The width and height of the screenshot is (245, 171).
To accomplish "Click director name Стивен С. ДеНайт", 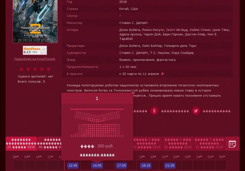I will pyautogui.click(x=134, y=23).
